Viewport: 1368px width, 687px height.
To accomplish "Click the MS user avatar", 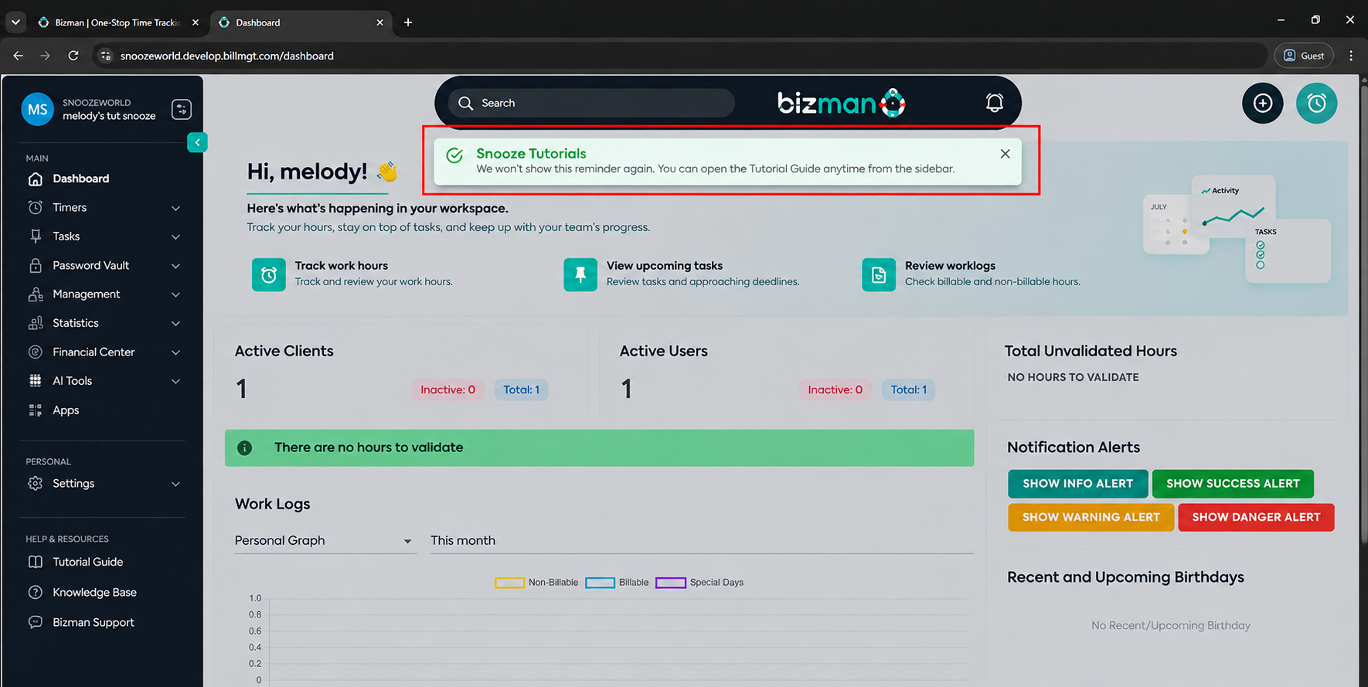I will (37, 110).
